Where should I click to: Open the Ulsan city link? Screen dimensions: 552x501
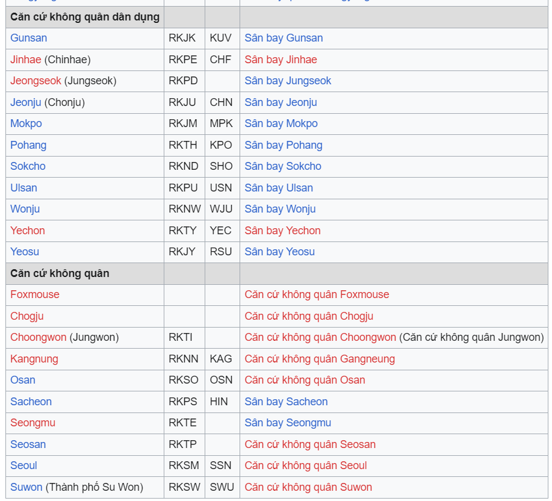coord(23,188)
